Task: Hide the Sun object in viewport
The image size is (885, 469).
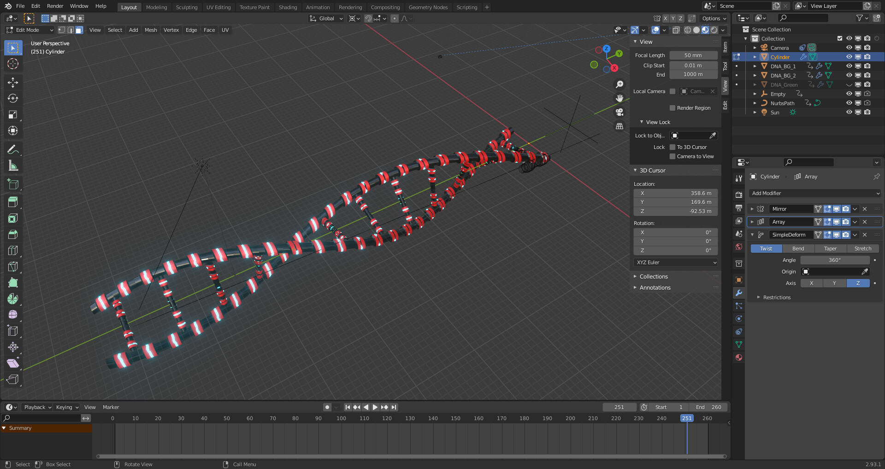Action: (x=849, y=112)
